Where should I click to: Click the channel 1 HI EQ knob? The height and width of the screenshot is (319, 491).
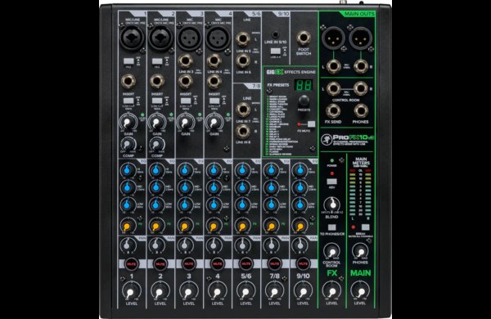(127, 171)
